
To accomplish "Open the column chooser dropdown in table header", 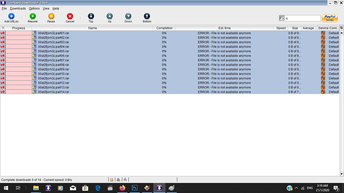I will 341,28.
